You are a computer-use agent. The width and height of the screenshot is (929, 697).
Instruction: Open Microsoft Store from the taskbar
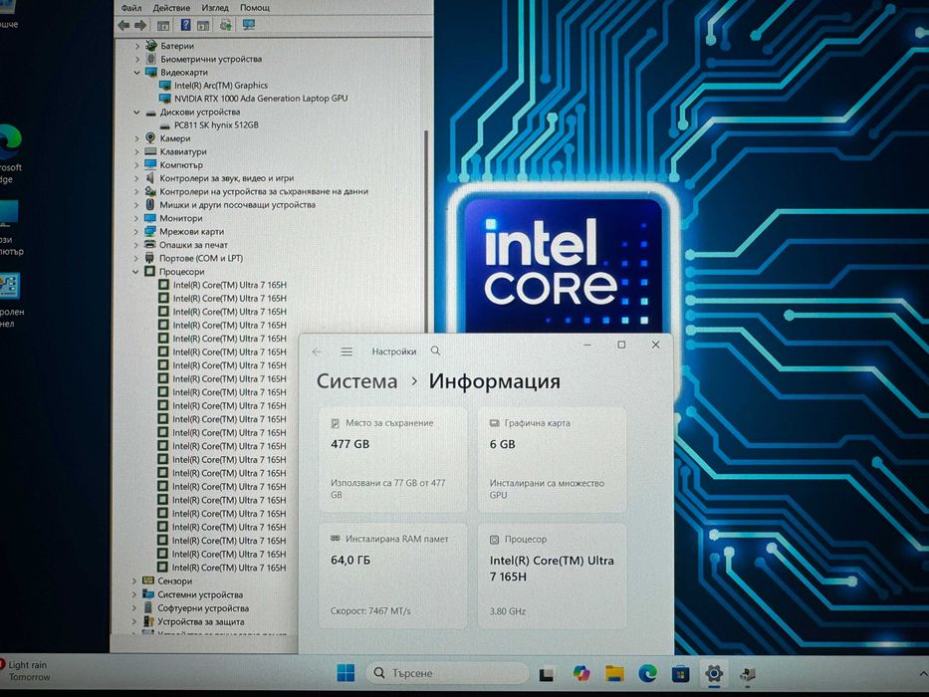(680, 673)
